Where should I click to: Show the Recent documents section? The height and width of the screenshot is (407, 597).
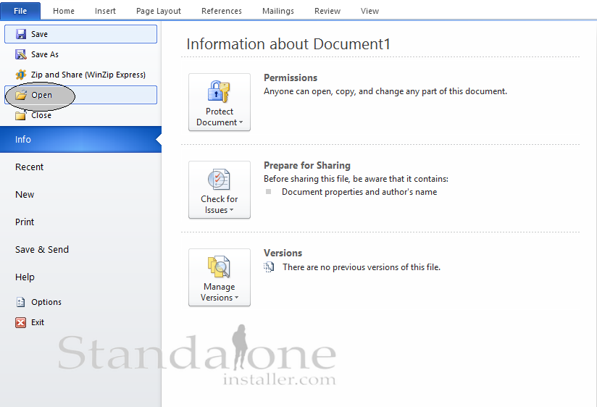pos(80,167)
